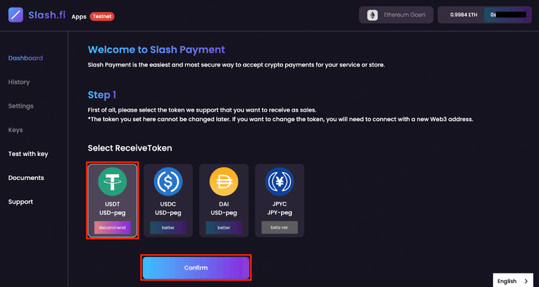Click the beta ver. tag on JPYC

280,228
